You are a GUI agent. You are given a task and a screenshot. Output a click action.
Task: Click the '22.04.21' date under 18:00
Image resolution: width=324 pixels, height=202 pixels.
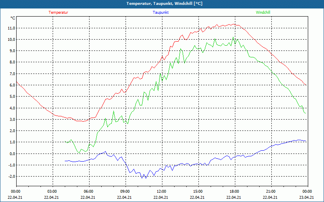click(x=234, y=197)
